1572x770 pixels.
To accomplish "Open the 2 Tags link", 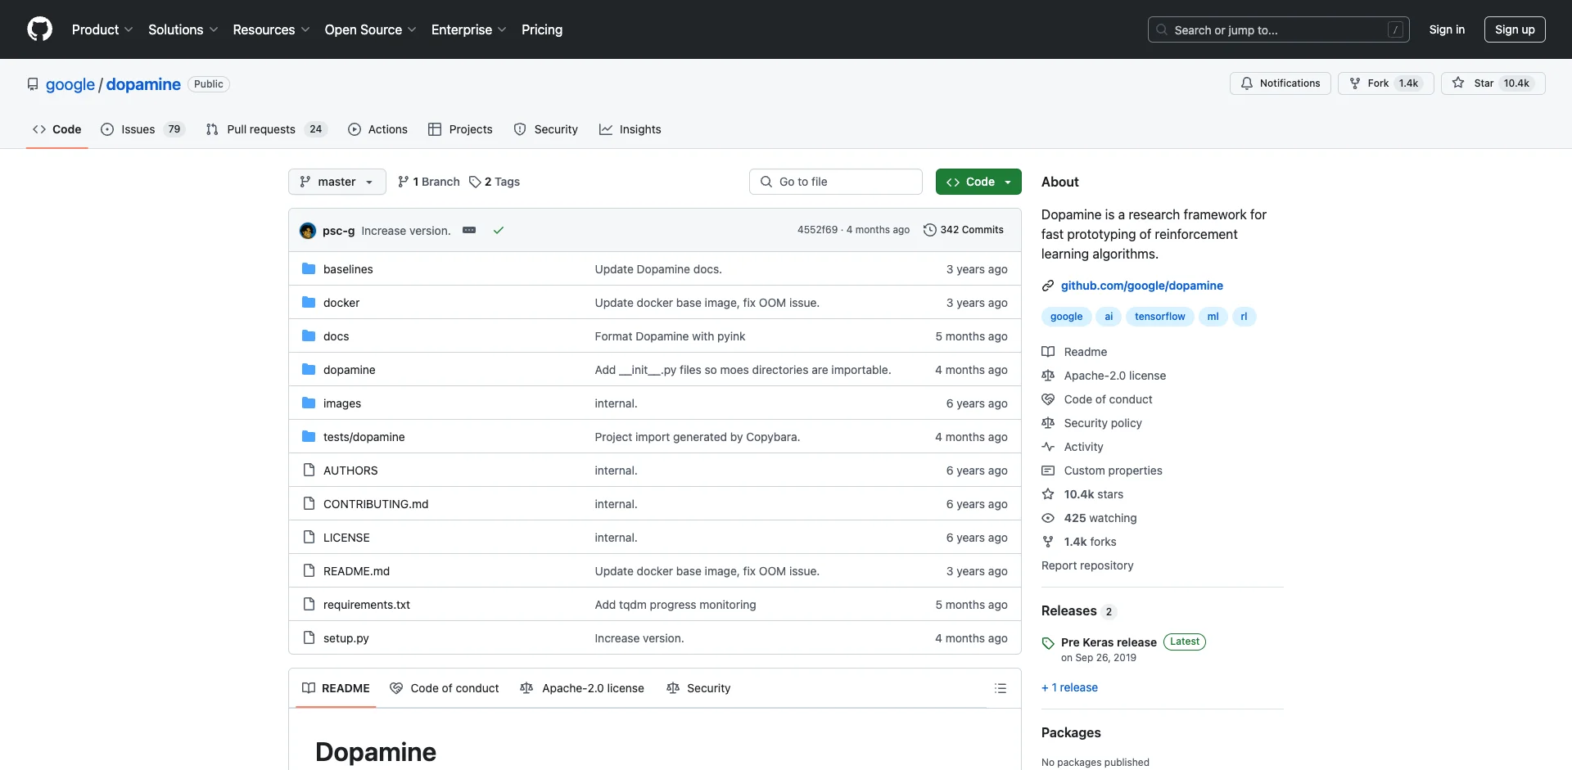I will coord(495,182).
